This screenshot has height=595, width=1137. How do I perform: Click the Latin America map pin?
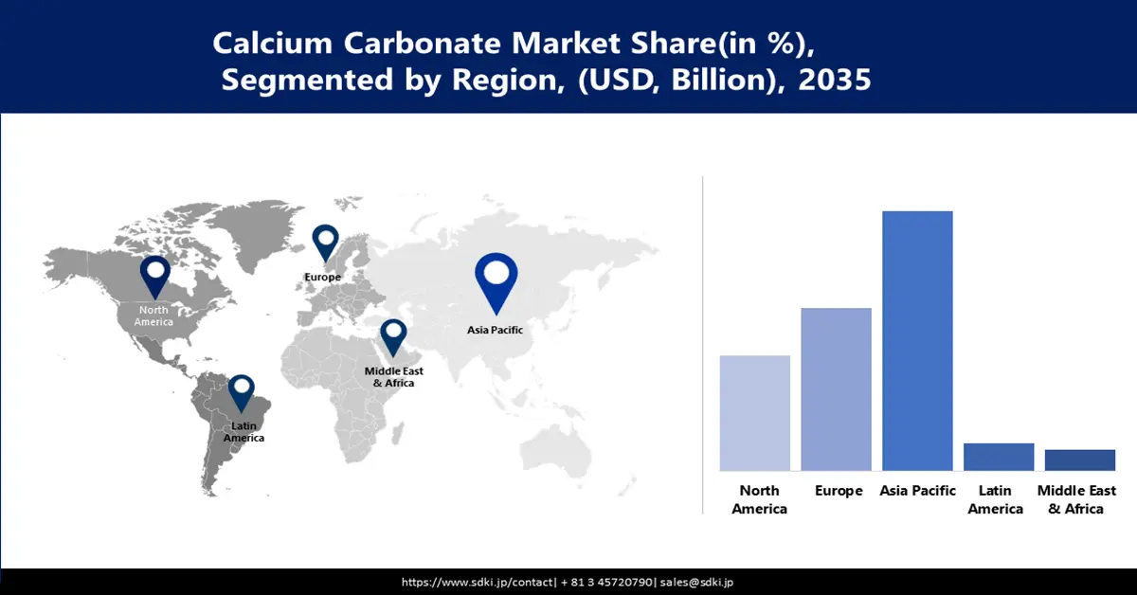pyautogui.click(x=242, y=394)
